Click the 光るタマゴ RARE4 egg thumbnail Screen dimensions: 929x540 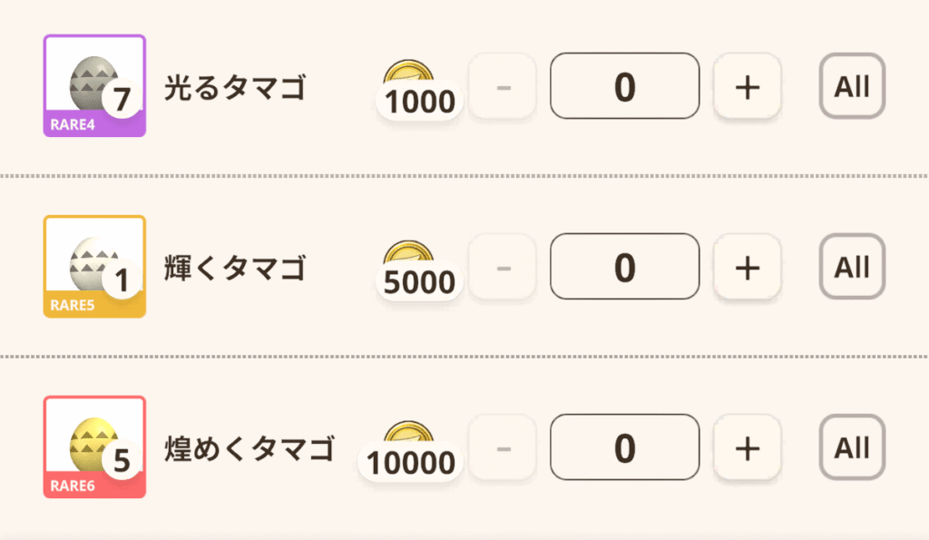(94, 86)
